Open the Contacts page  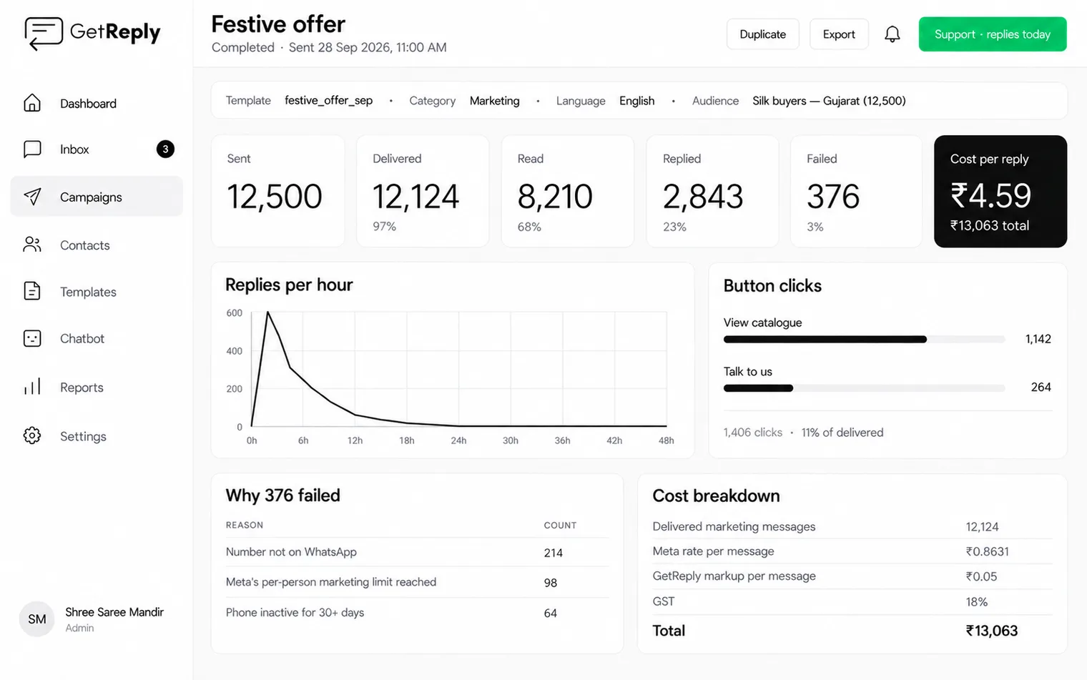[97, 245]
